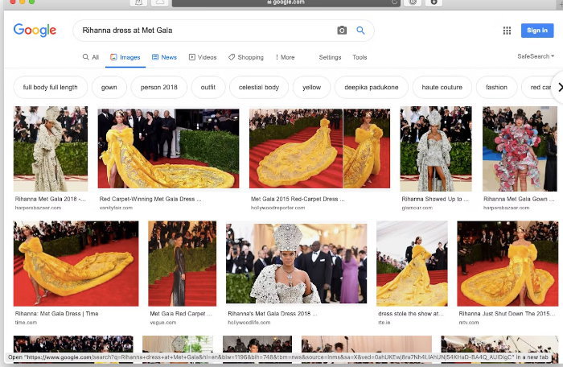The height and width of the screenshot is (367, 563).
Task: Expand the More menu
Action: [x=285, y=57]
